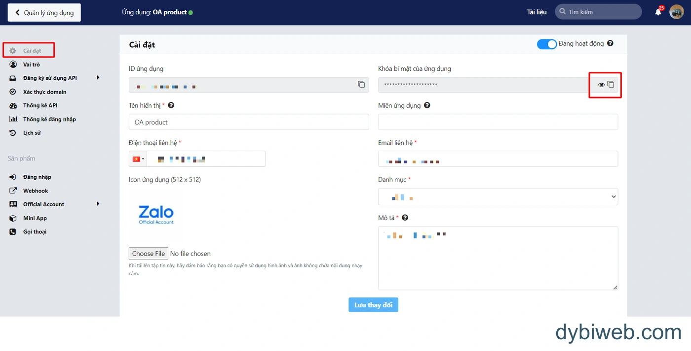Click the Quản lý ứng dụng back button
The image size is (691, 351).
(x=44, y=13)
